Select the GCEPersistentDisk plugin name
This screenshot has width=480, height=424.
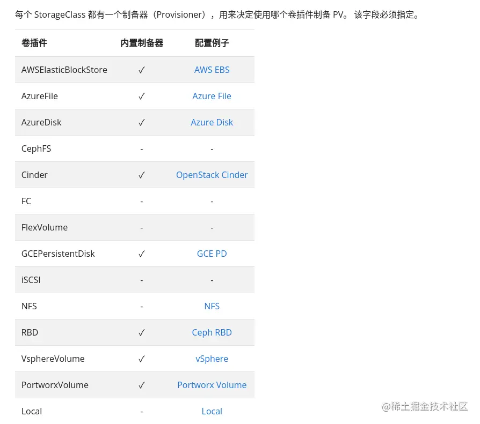click(x=58, y=254)
